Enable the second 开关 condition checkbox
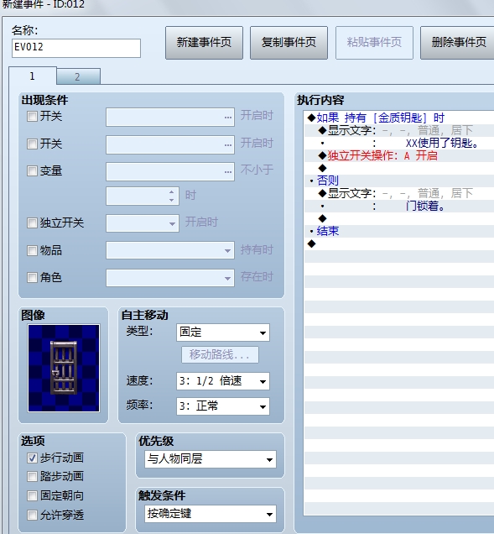The width and height of the screenshot is (494, 534). coord(32,144)
